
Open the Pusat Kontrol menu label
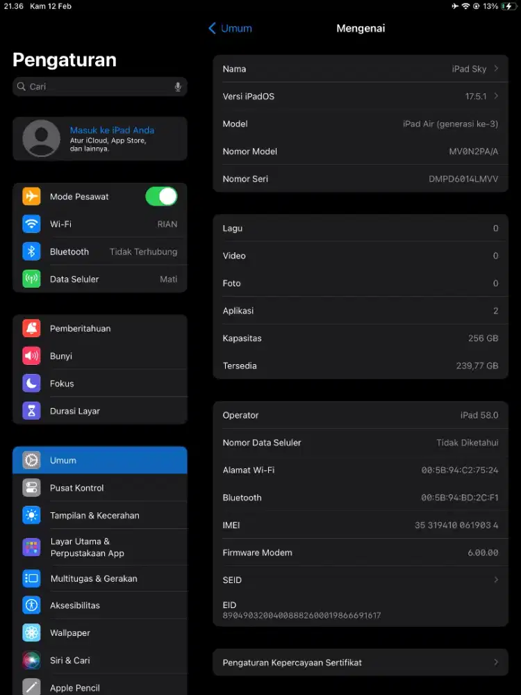(x=76, y=488)
